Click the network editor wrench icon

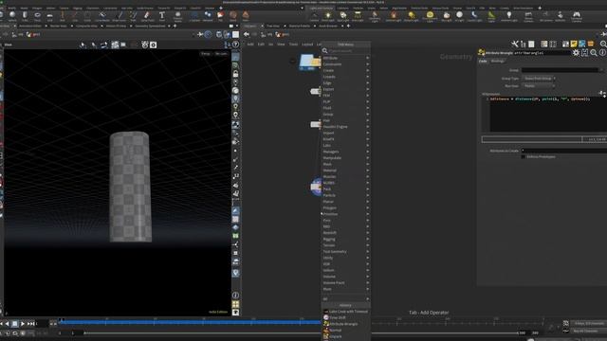click(x=515, y=45)
